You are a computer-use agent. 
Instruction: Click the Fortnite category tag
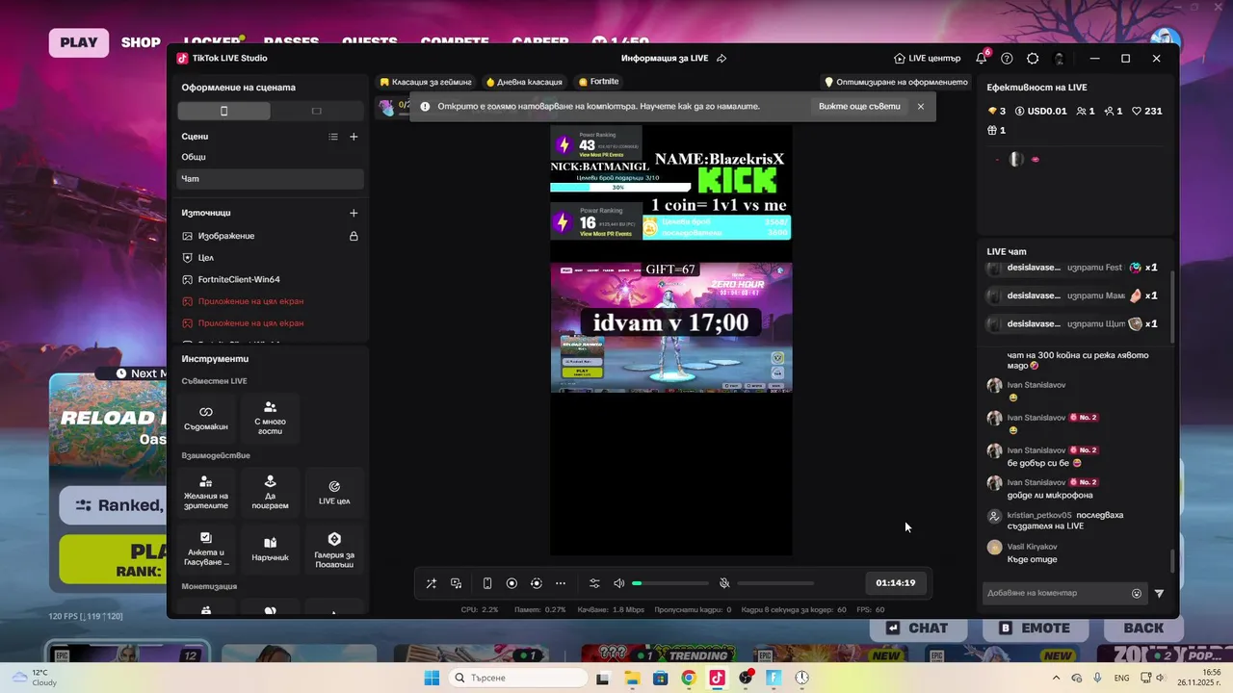pyautogui.click(x=598, y=82)
